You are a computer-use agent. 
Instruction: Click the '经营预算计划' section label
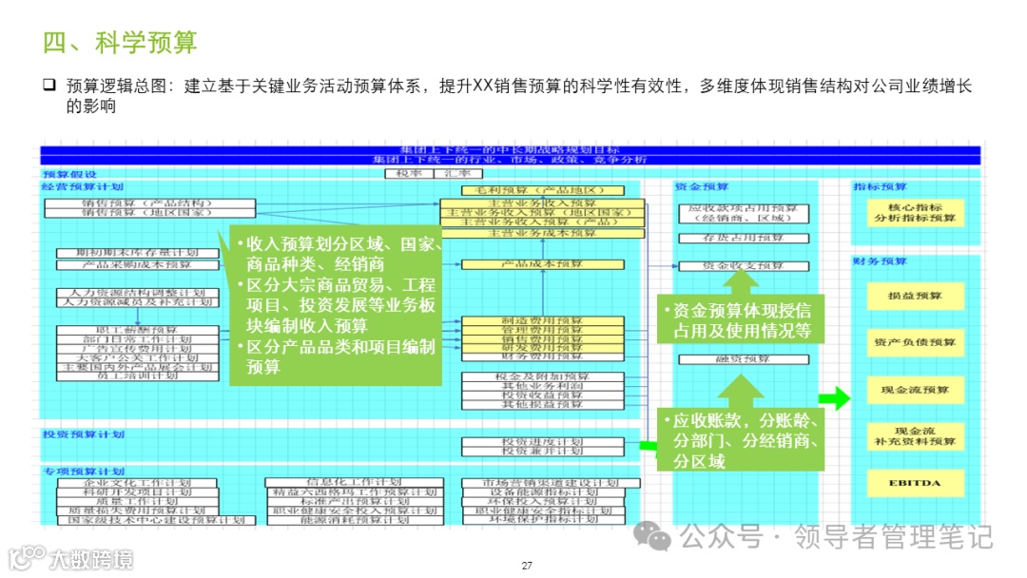(83, 186)
